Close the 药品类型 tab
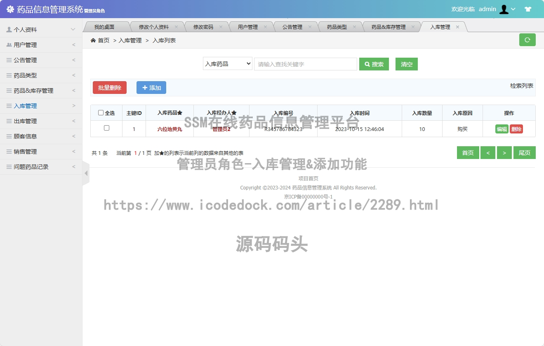The image size is (544, 346). (x=354, y=27)
